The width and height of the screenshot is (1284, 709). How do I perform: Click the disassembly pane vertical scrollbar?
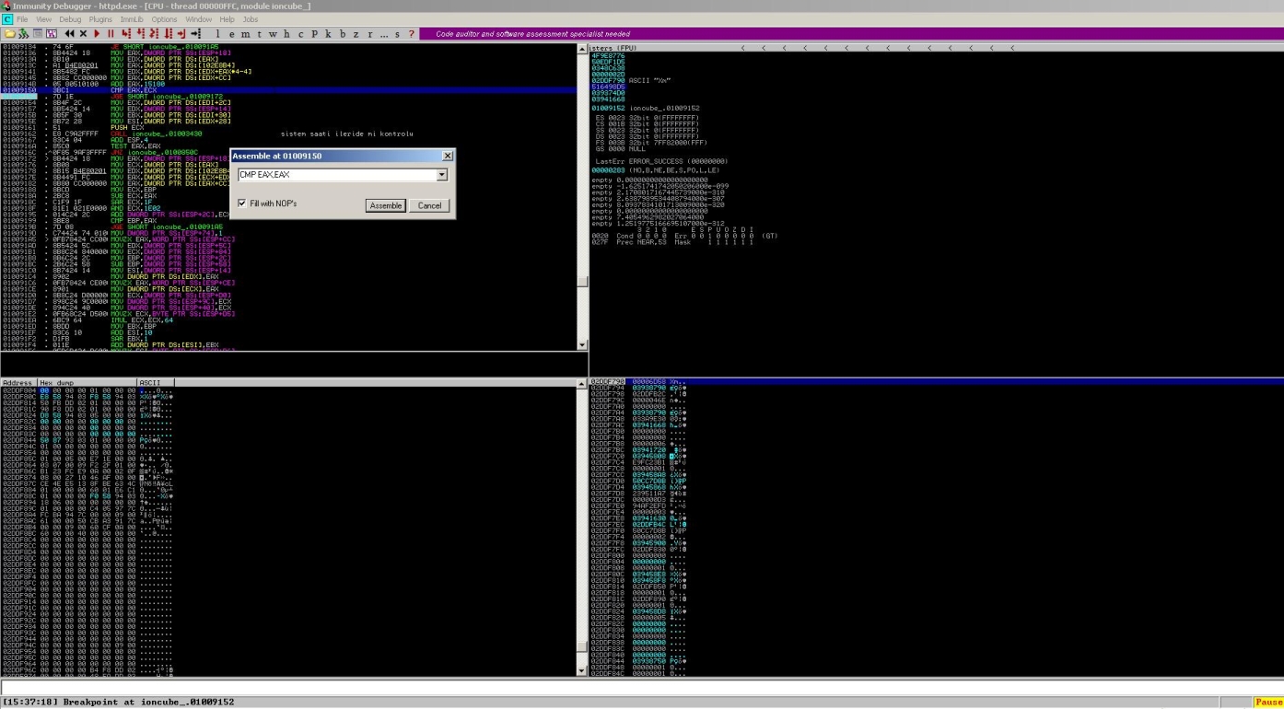point(582,196)
